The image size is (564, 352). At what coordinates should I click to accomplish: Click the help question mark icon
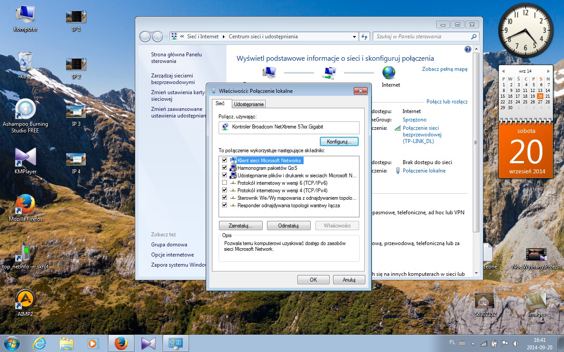[468, 50]
